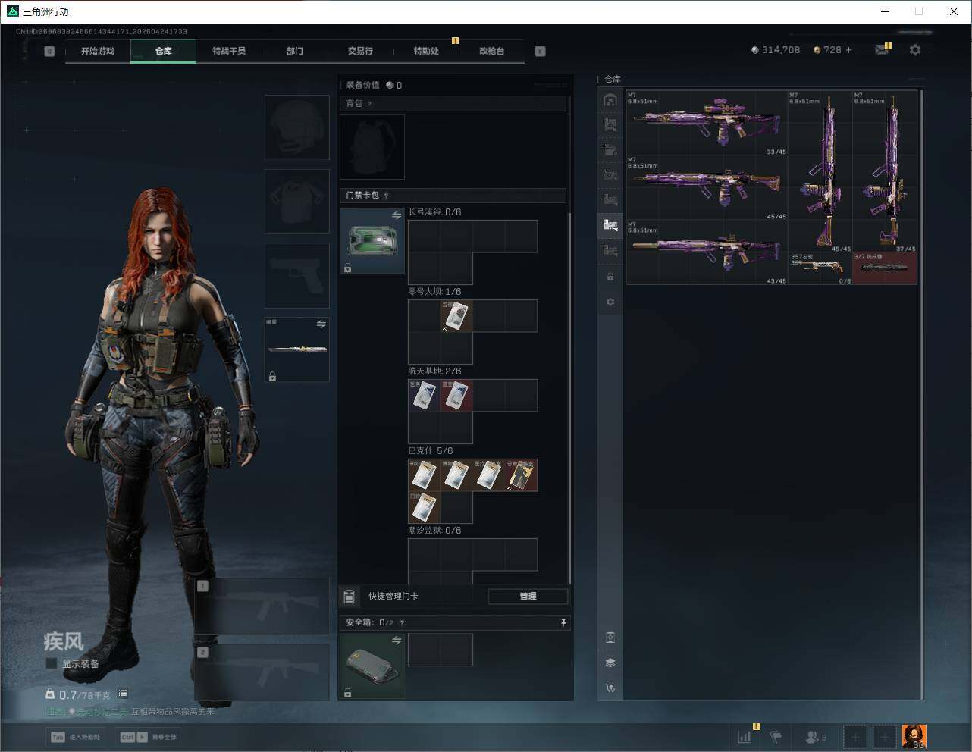Open the mail inbox envelope icon
Image resolution: width=972 pixels, height=752 pixels.
tap(881, 50)
